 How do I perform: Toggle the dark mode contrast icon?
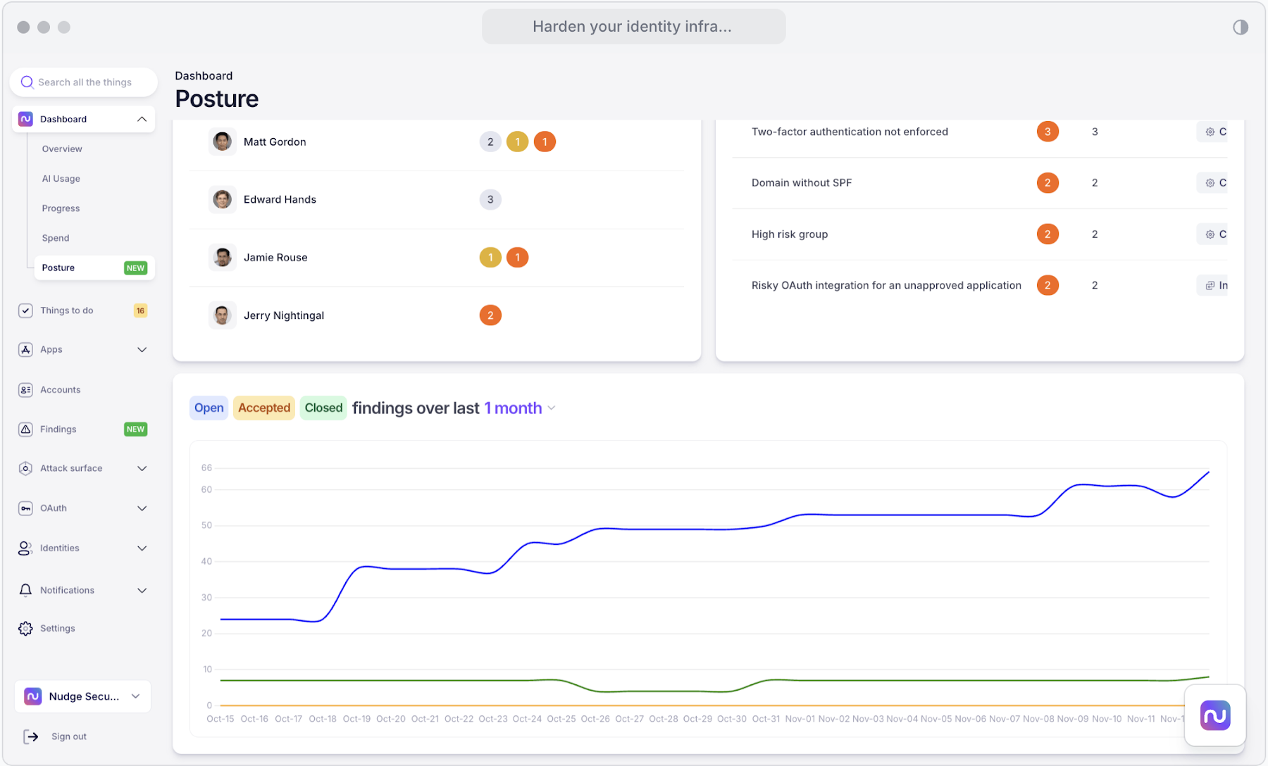click(1240, 27)
